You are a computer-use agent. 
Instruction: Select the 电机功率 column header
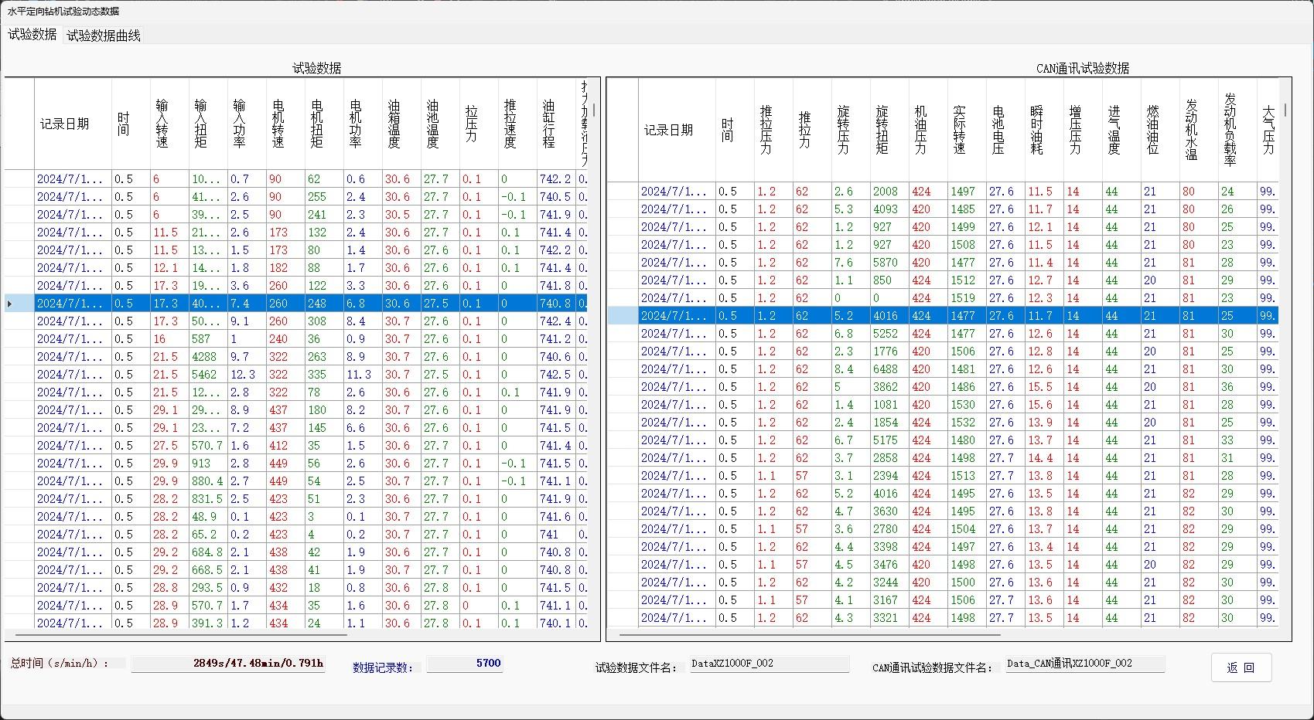click(363, 124)
